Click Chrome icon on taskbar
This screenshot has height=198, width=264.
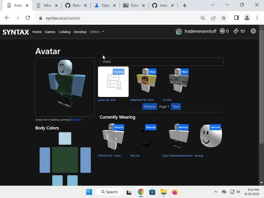(x=141, y=192)
